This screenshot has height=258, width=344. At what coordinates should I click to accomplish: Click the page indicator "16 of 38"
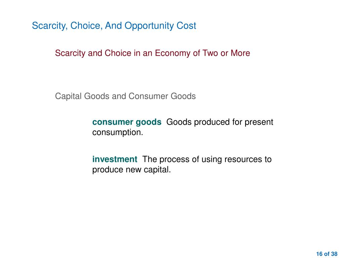coord(327,254)
